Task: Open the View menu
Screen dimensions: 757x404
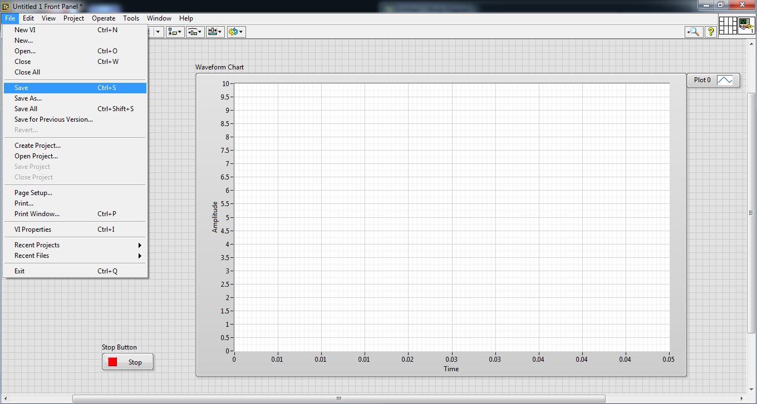Action: [x=49, y=18]
